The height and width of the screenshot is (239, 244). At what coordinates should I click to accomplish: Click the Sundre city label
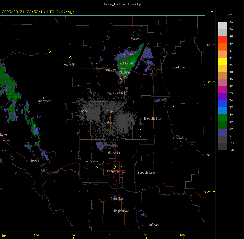(83, 111)
